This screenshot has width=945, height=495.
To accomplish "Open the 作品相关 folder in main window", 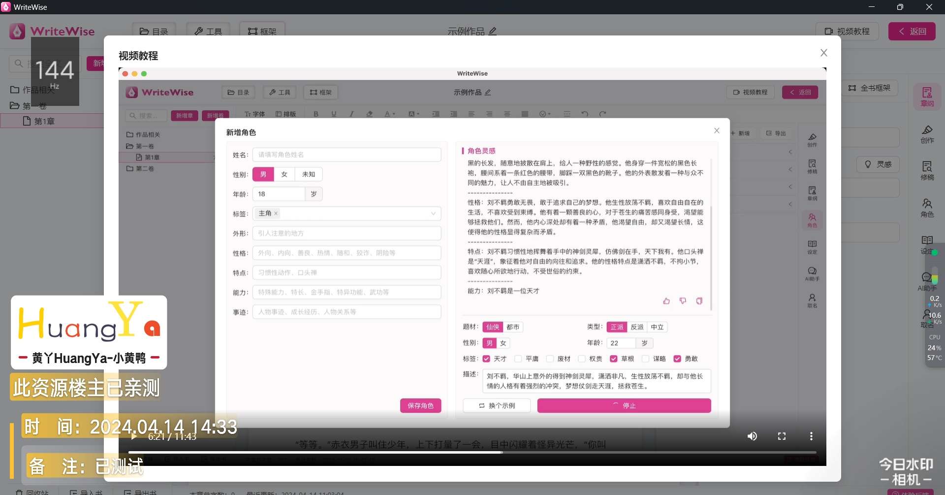I will point(32,90).
